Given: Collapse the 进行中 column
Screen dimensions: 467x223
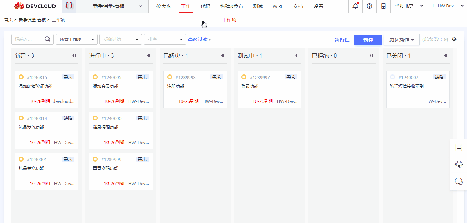Looking at the screenshot, I should click(148, 55).
